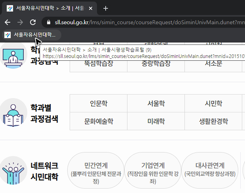
Task: Click the 네트워크 시민대학 cheering people icon
Action: [13, 170]
